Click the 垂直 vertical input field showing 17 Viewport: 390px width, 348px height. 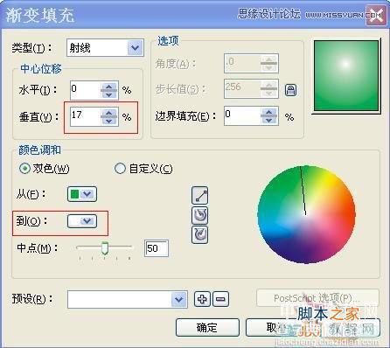tap(86, 116)
